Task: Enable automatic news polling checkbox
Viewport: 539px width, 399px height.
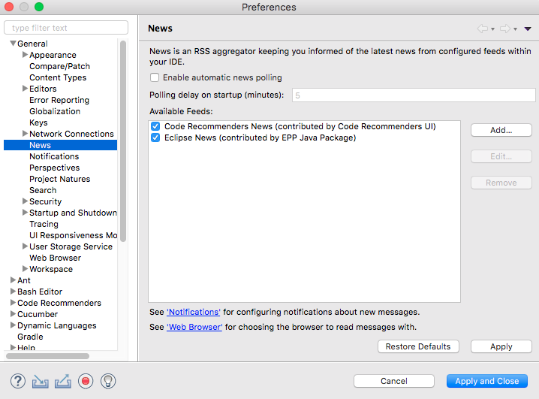Action: point(155,77)
